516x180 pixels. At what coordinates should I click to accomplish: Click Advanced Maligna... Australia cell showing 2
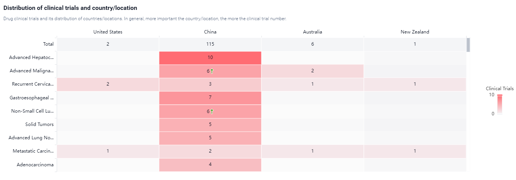(x=312, y=71)
